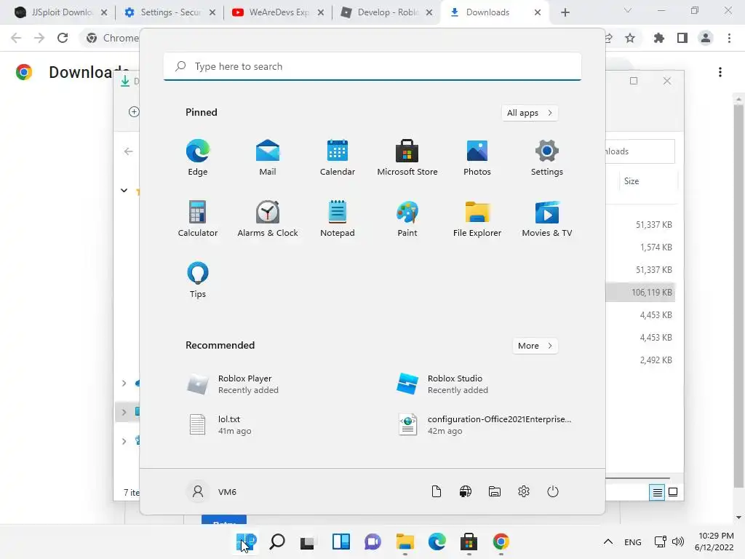Open taskbar Search
745x559 pixels.
pos(277,542)
